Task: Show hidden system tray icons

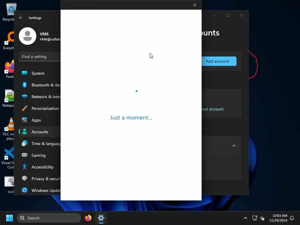Action: click(246, 218)
